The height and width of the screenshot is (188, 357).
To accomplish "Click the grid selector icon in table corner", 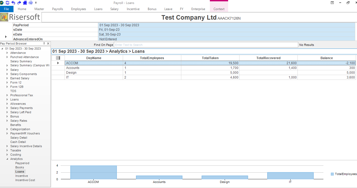I will click(x=58, y=58).
